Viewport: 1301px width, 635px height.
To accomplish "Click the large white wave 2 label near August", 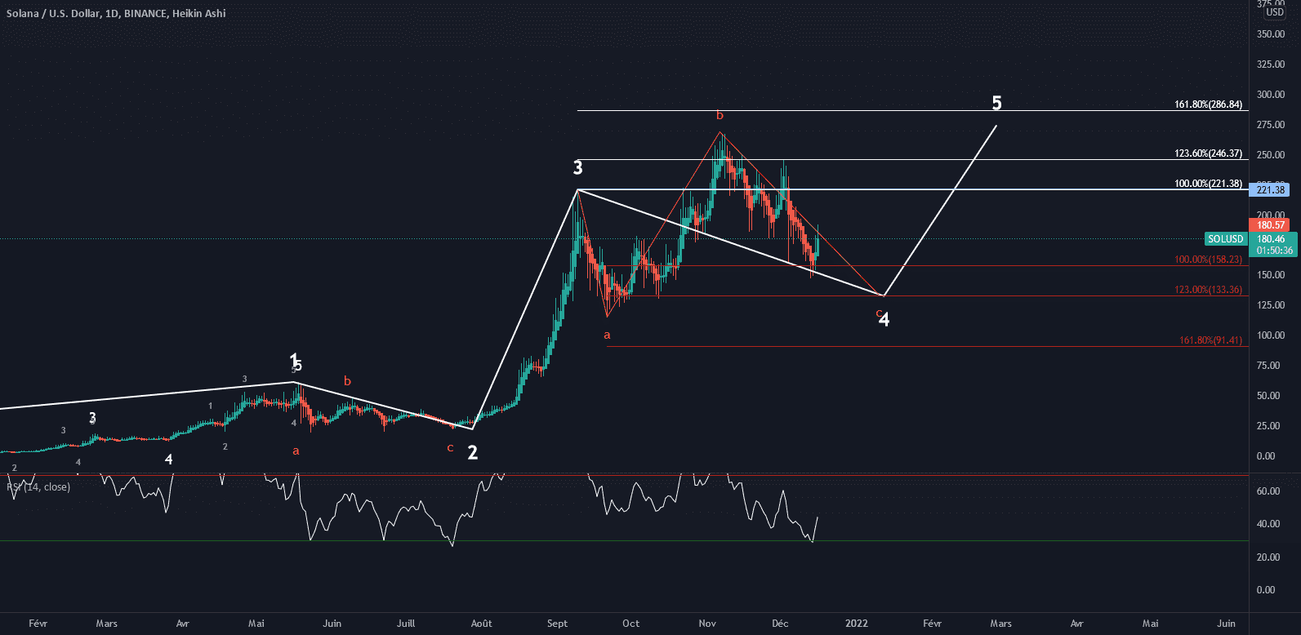I will point(472,453).
